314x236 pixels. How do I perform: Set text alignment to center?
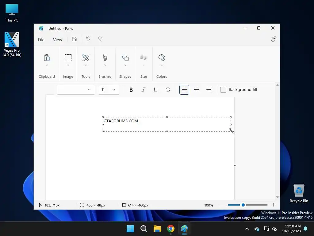point(197,90)
